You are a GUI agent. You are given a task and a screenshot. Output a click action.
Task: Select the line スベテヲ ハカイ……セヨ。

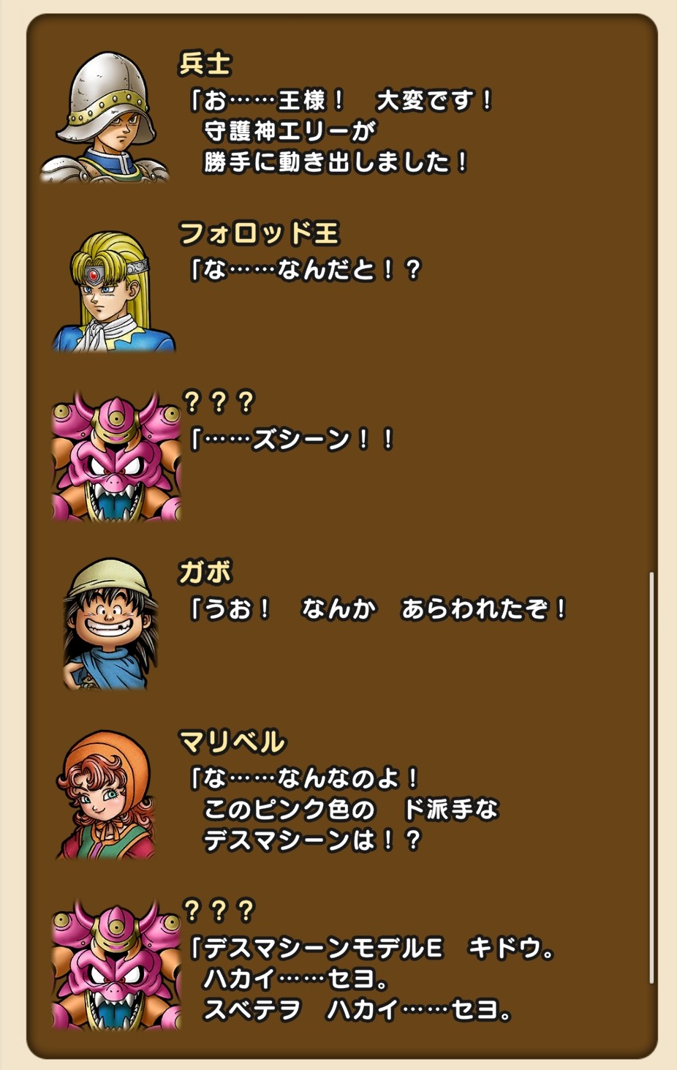click(x=358, y=1010)
